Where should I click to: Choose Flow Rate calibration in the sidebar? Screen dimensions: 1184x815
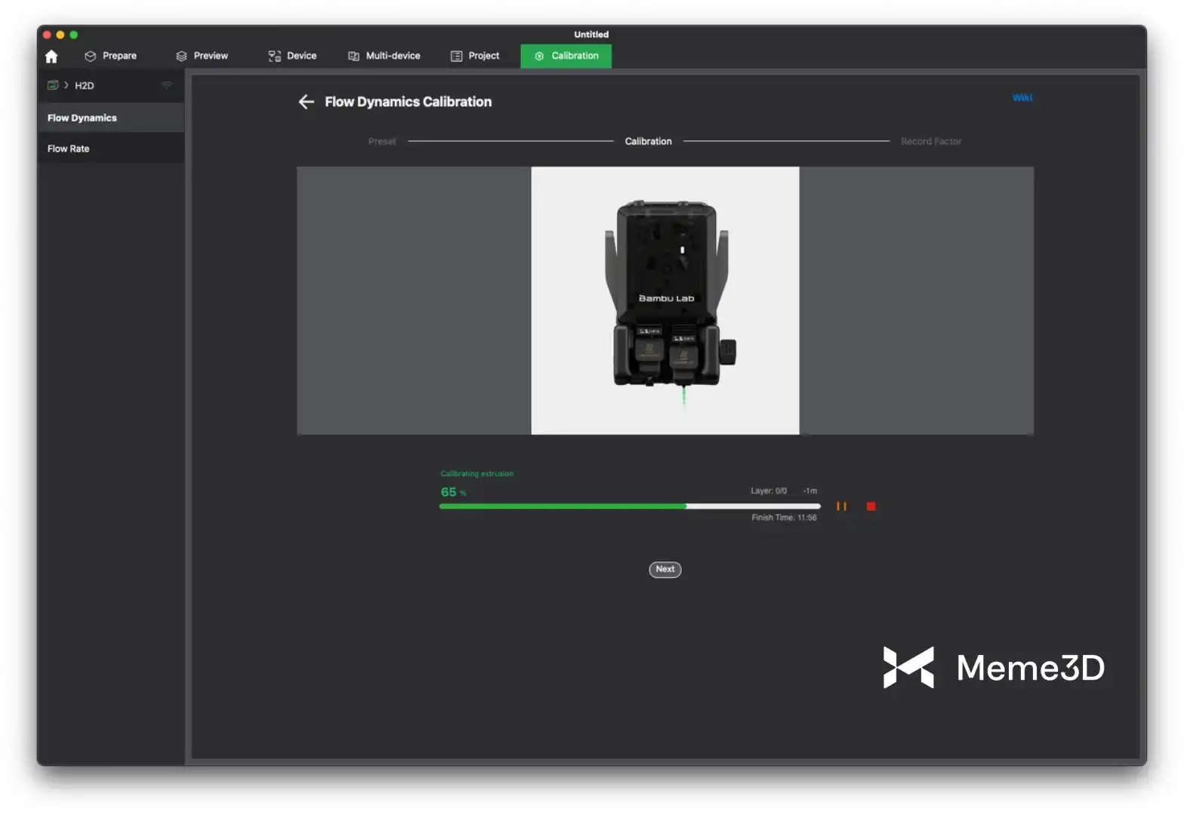click(x=69, y=149)
